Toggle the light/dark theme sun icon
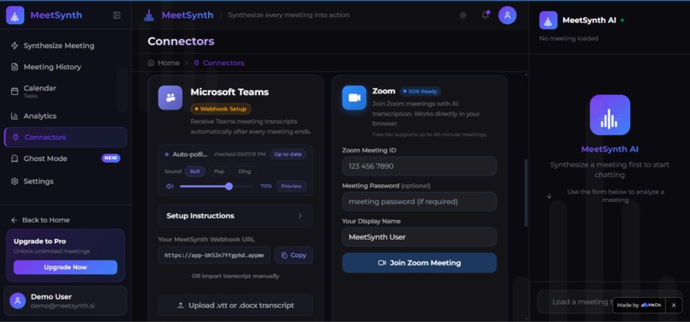Viewport: 690px width, 322px height. pyautogui.click(x=463, y=15)
